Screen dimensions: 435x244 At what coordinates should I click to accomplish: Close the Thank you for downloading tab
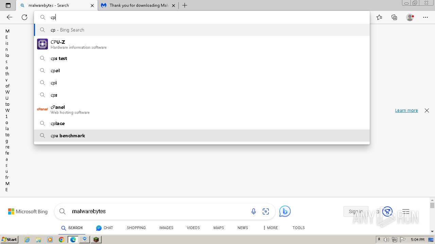(174, 5)
